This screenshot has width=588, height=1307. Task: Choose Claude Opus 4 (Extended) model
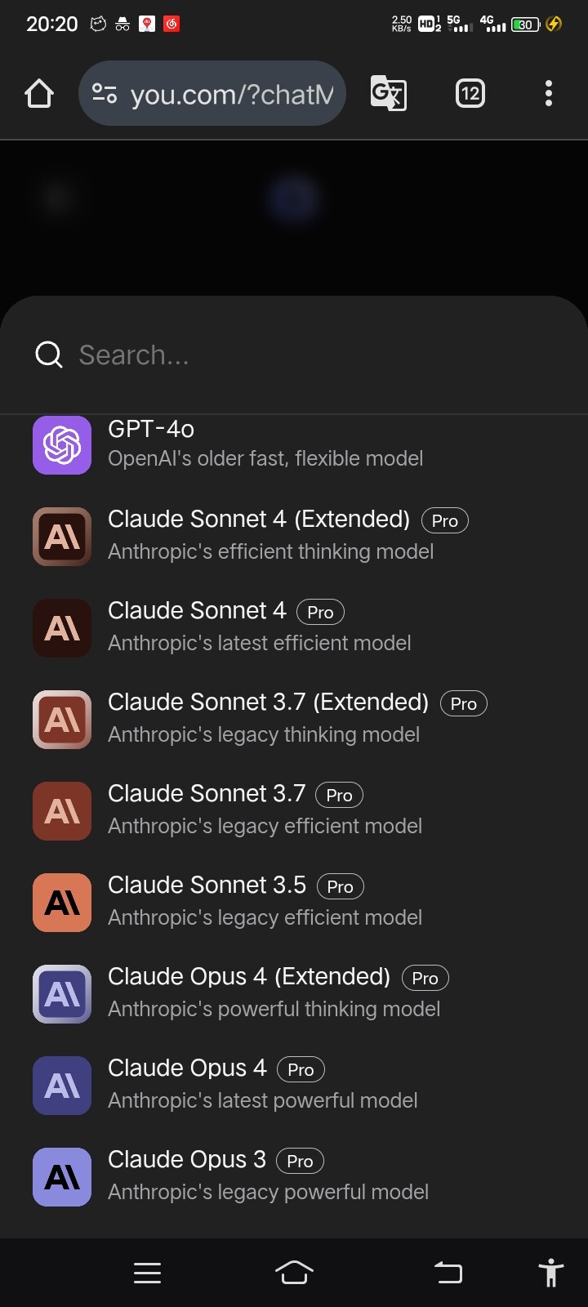294,993
